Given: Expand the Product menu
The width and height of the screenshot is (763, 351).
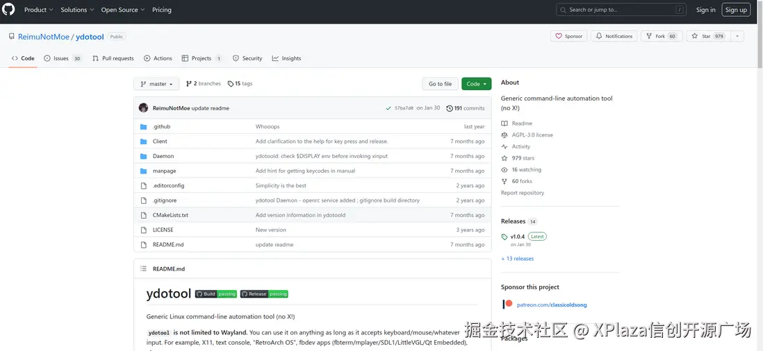Looking at the screenshot, I should click(39, 10).
